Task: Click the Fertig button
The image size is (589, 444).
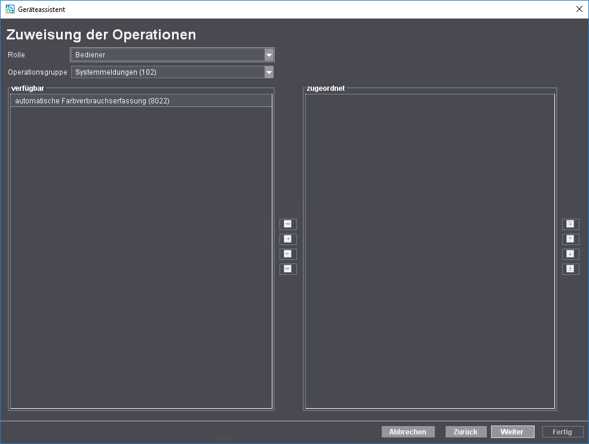Action: pyautogui.click(x=563, y=431)
